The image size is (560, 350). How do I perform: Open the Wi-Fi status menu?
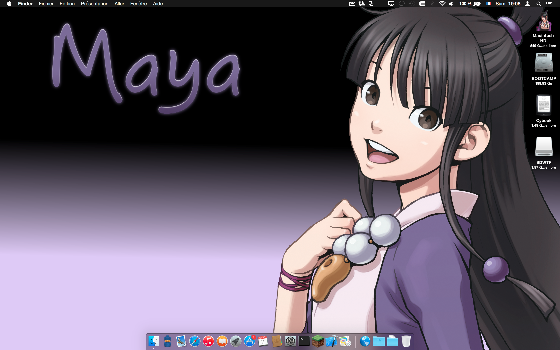tap(442, 4)
